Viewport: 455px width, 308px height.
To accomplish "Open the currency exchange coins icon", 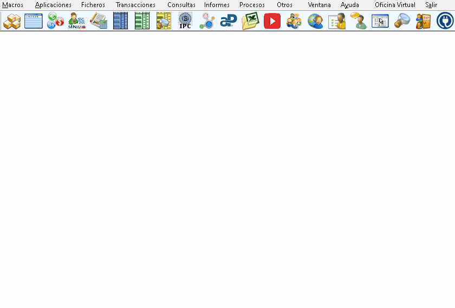I will 55,21.
